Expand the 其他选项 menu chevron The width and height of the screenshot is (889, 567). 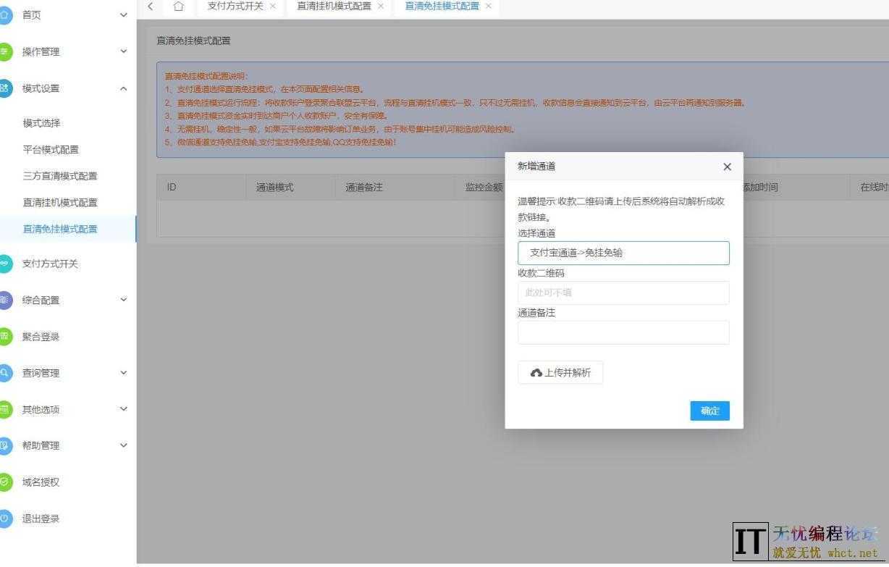[x=124, y=409]
